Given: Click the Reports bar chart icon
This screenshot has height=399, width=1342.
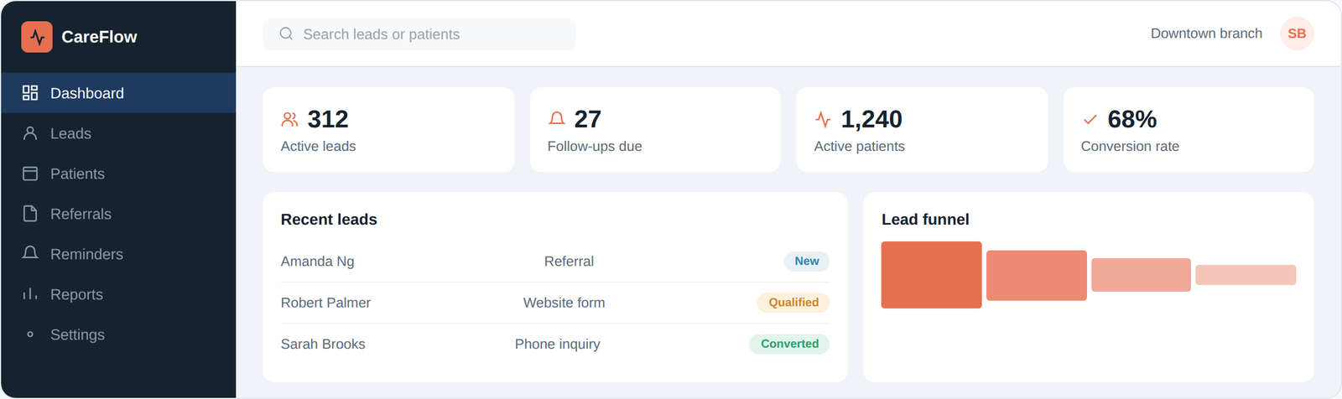Looking at the screenshot, I should point(30,294).
